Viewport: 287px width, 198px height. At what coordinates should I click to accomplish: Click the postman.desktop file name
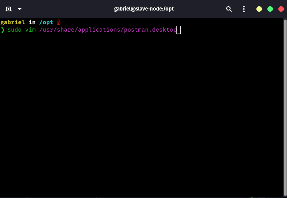point(150,30)
